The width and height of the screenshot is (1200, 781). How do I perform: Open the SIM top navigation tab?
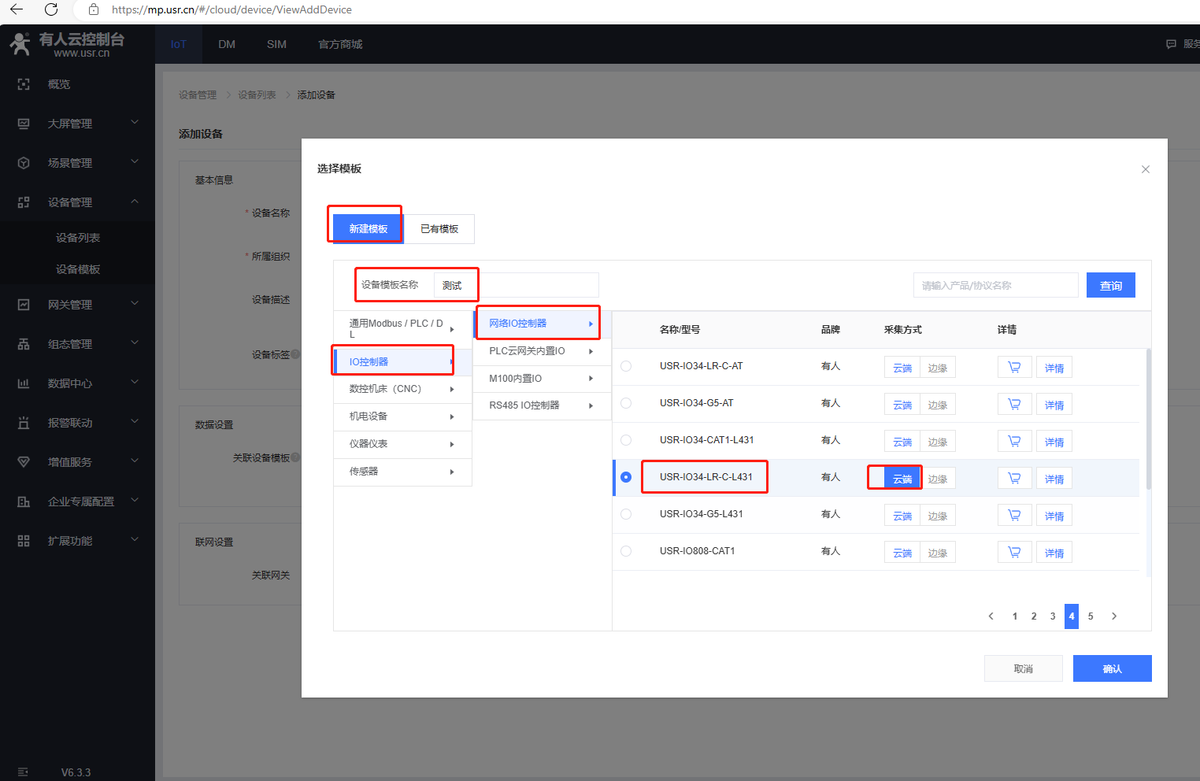click(276, 44)
